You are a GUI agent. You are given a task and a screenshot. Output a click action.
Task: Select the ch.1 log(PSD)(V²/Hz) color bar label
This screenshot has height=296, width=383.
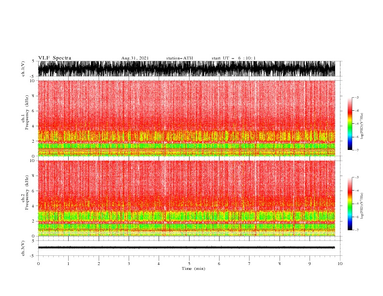362,126
